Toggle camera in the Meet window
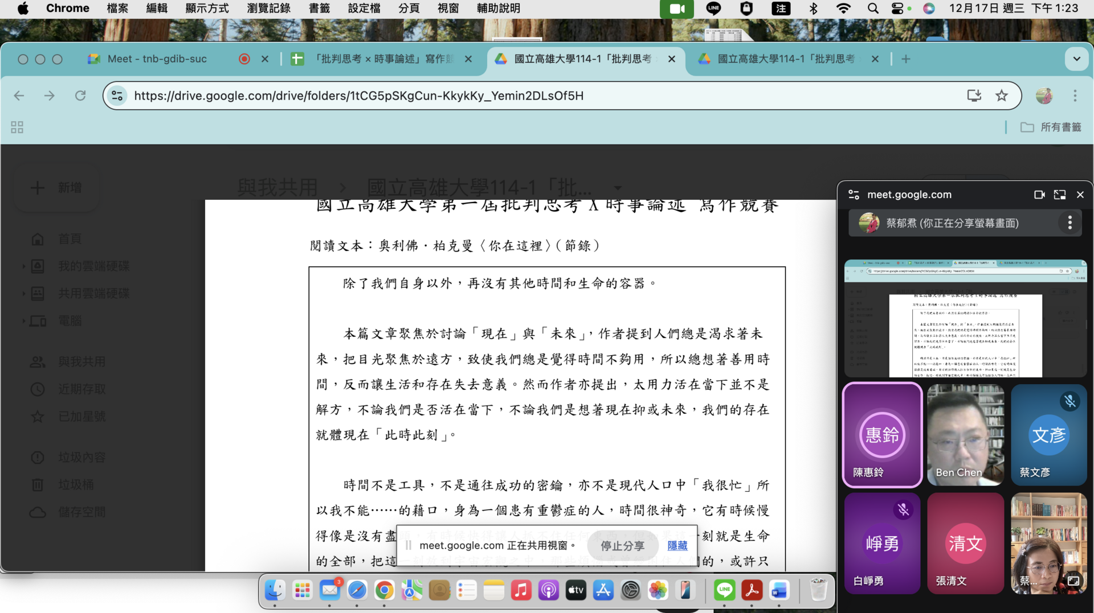 click(1039, 194)
